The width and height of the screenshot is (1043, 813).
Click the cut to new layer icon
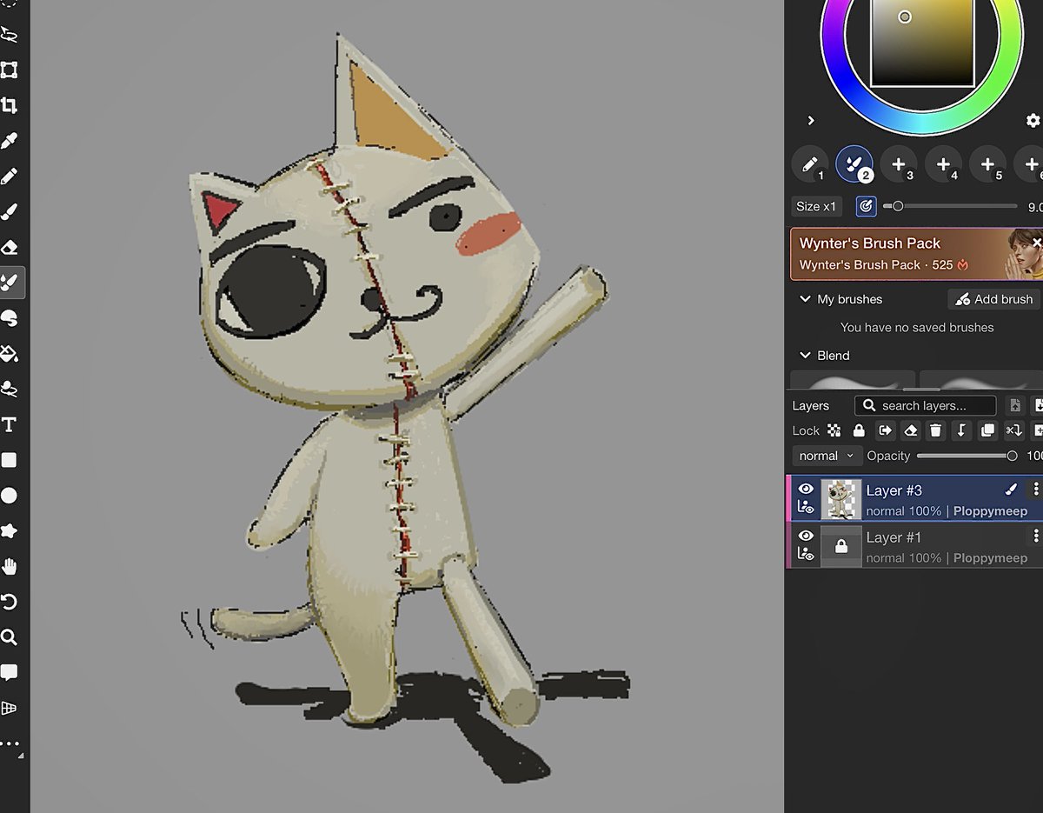(x=1013, y=430)
